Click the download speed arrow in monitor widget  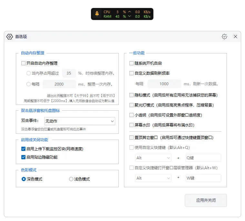tap(129, 16)
